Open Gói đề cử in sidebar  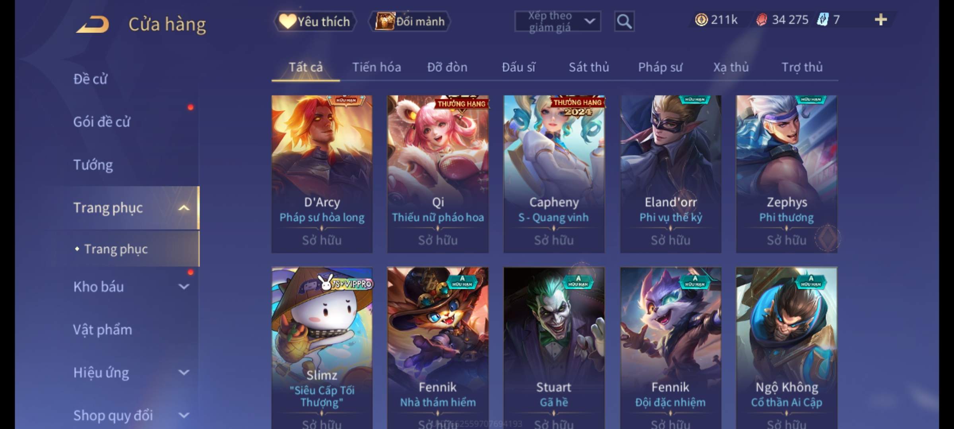[102, 122]
